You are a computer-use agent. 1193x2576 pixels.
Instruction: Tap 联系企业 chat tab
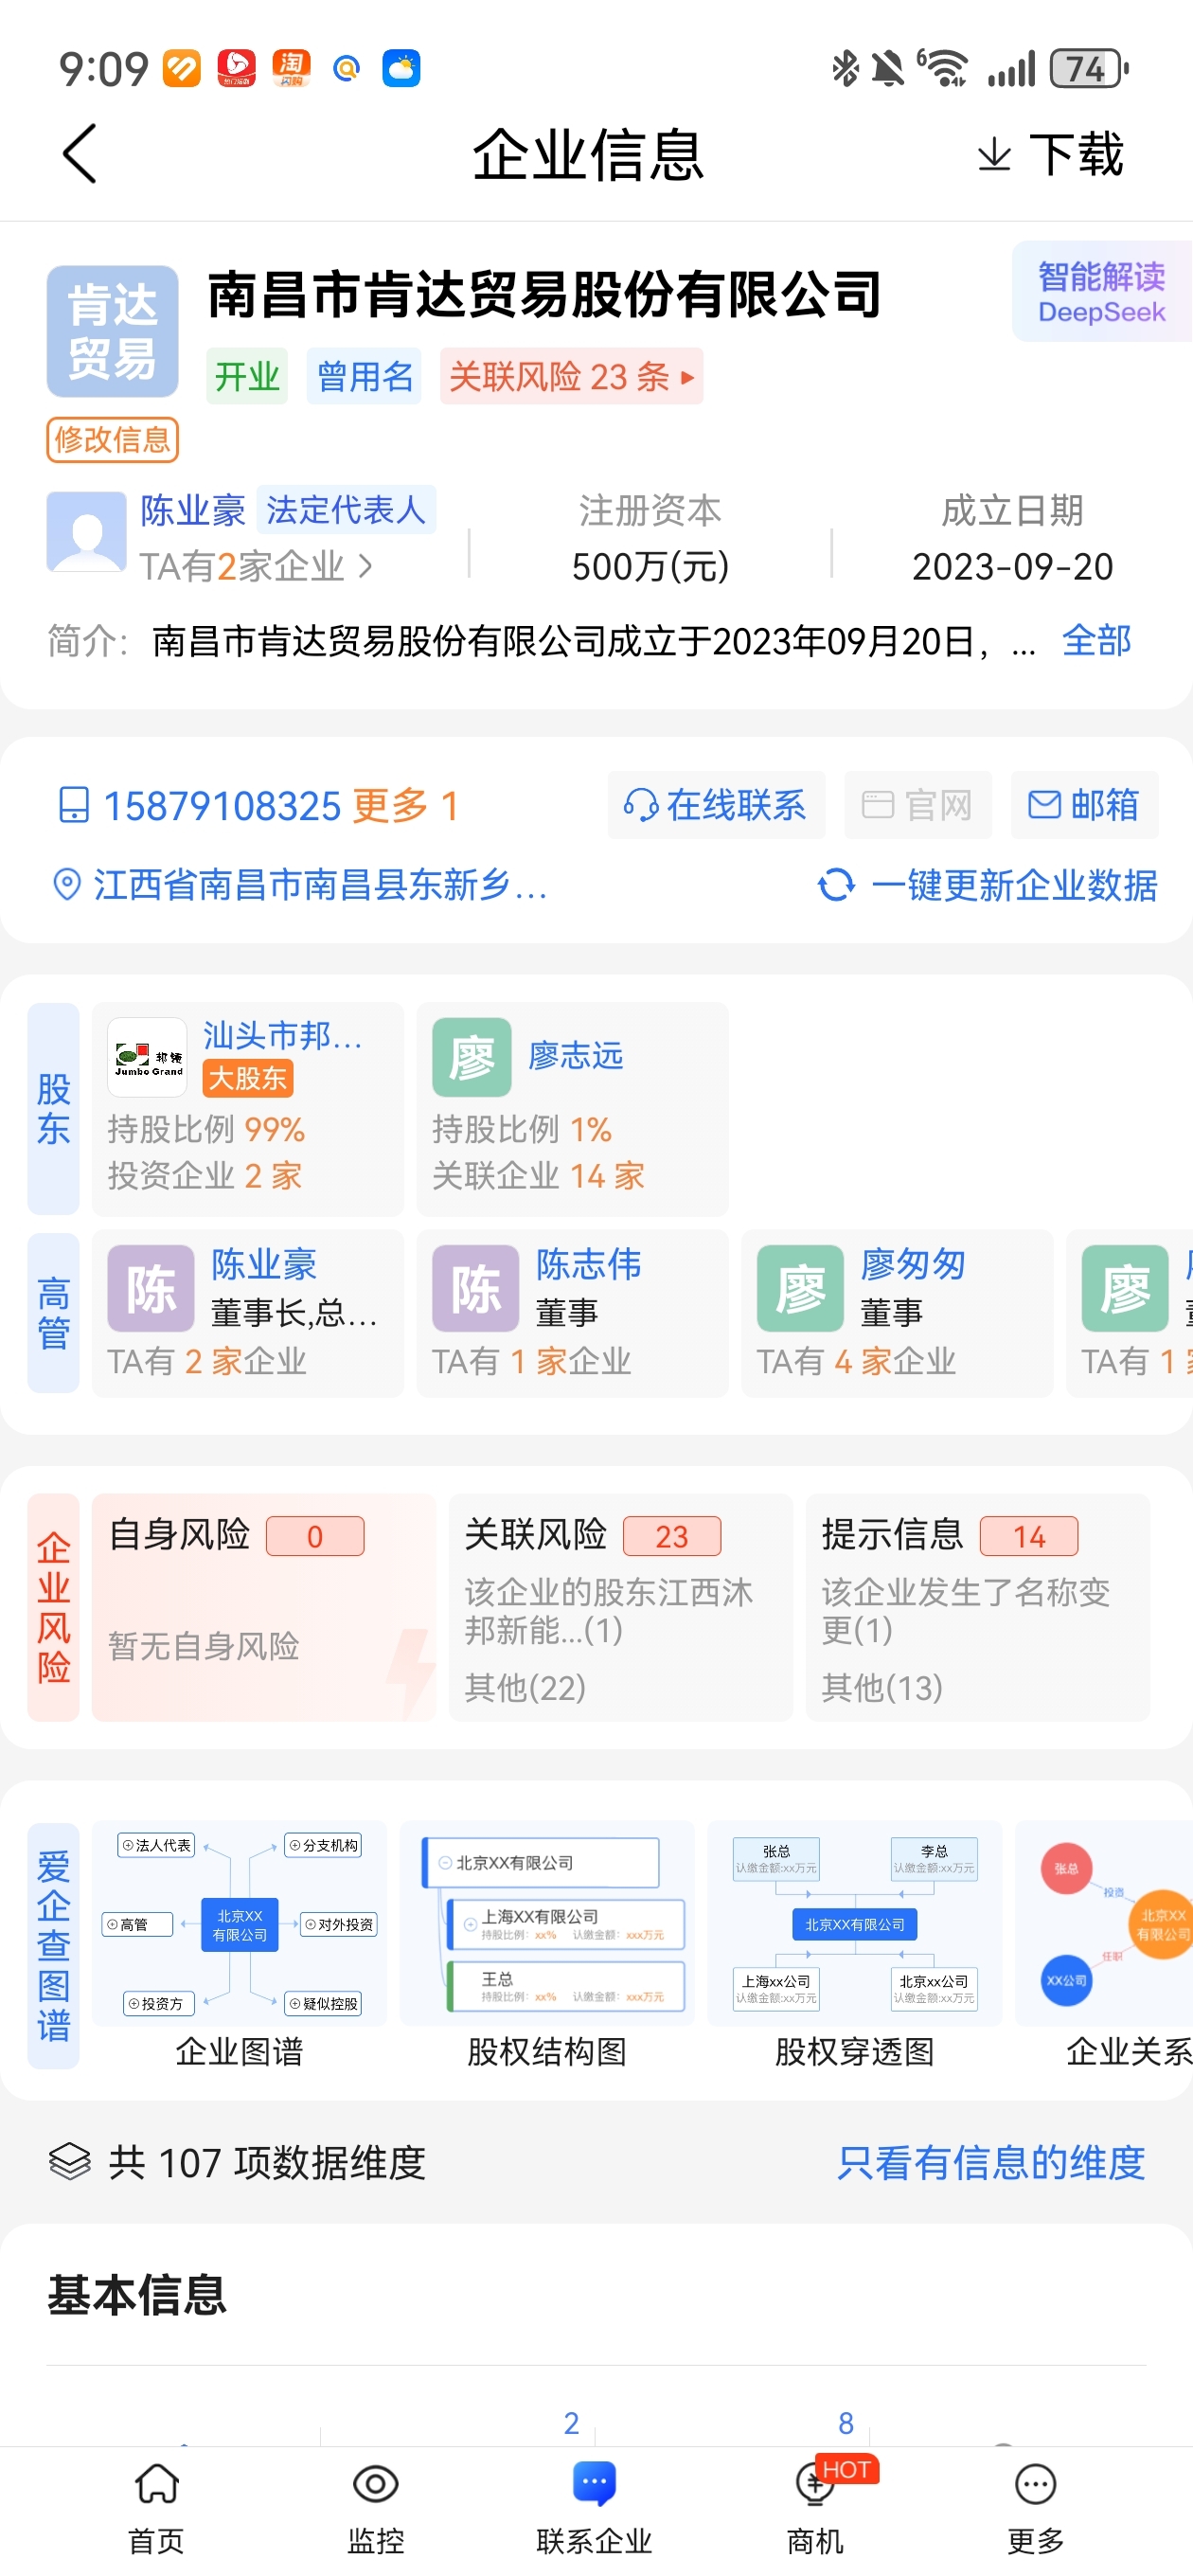click(x=594, y=2510)
